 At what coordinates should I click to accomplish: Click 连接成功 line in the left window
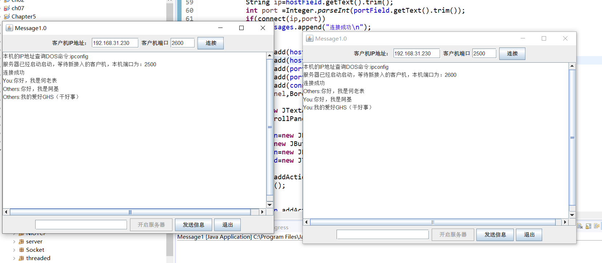(14, 73)
